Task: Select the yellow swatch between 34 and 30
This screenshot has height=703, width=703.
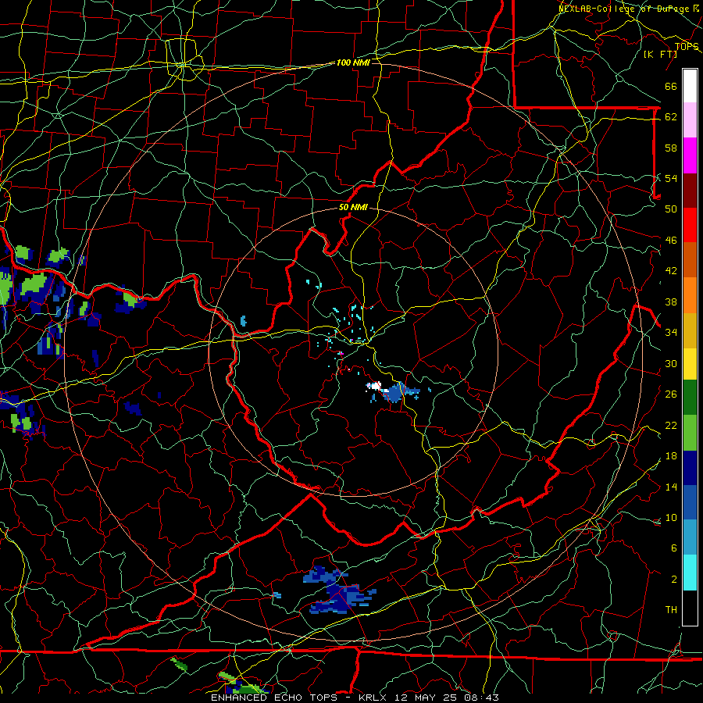Action: click(690, 363)
